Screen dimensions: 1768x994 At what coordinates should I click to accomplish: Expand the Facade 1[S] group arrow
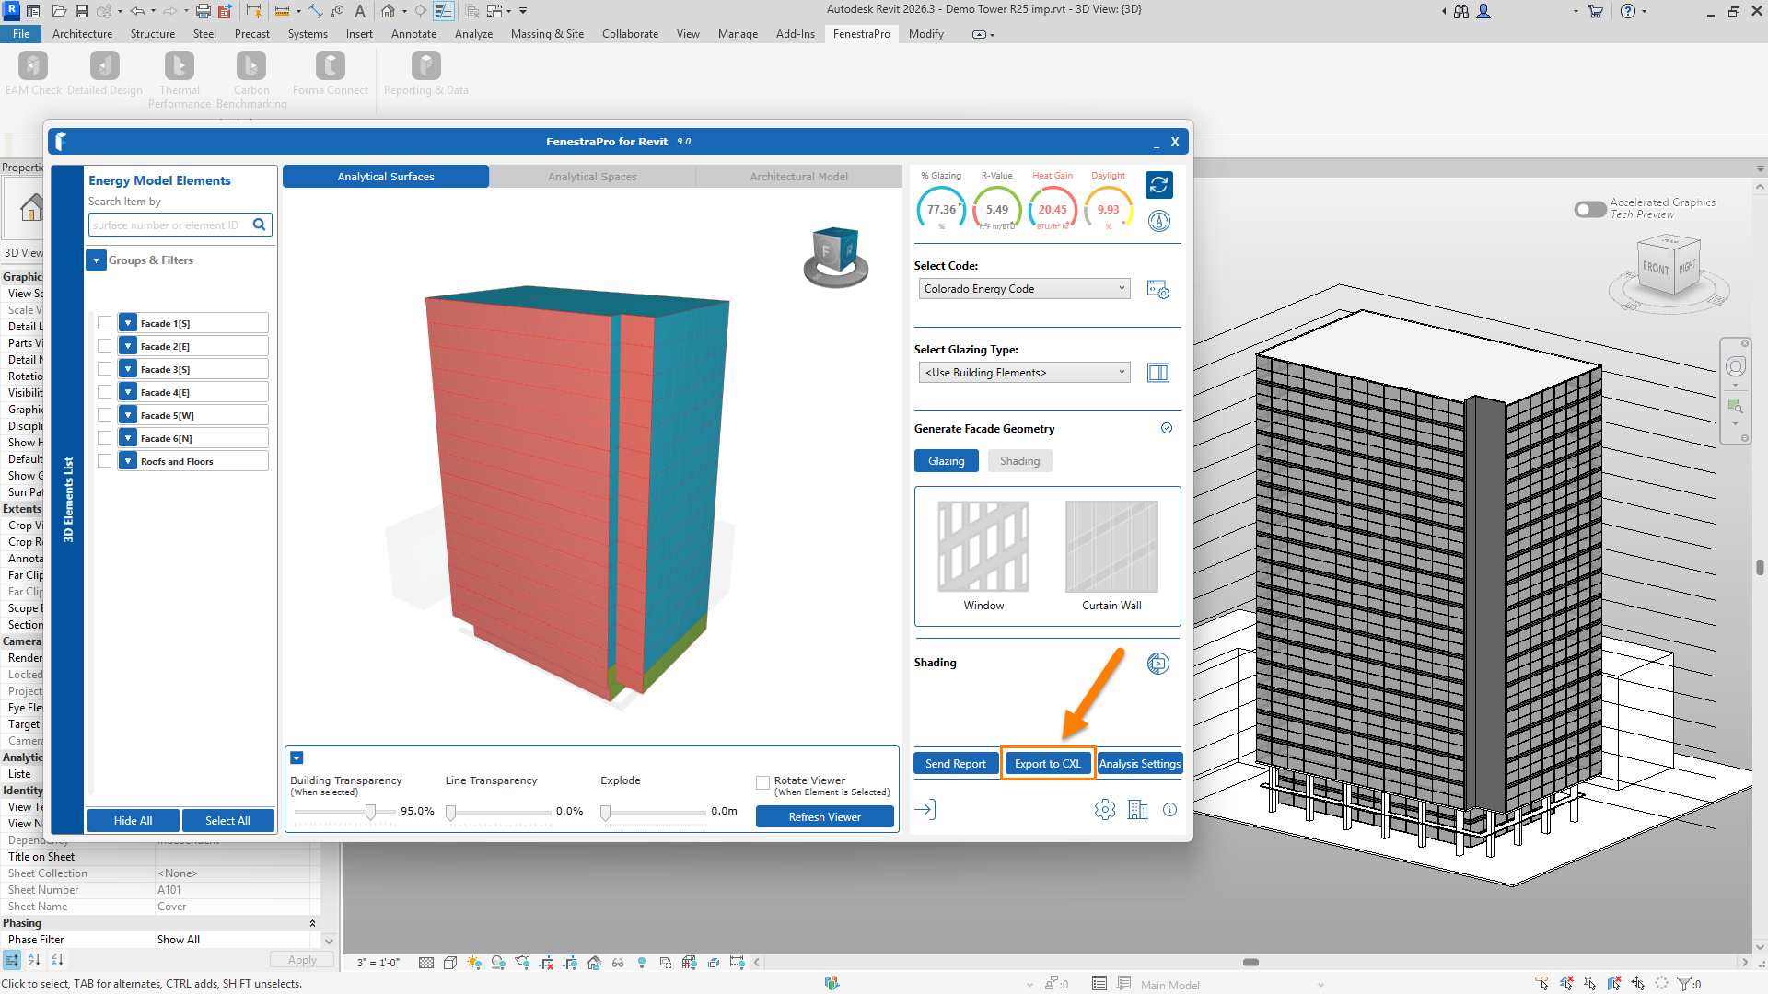tap(128, 323)
